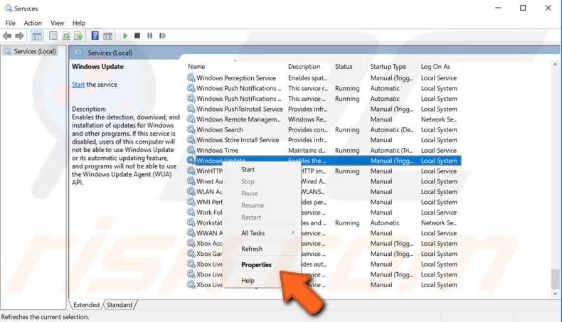
Task: Click the gear icon of Windows Store Install Service
Action: pos(191,140)
